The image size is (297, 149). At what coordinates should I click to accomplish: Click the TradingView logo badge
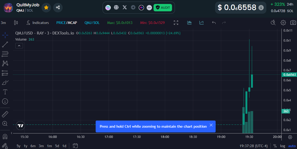coord(20,126)
